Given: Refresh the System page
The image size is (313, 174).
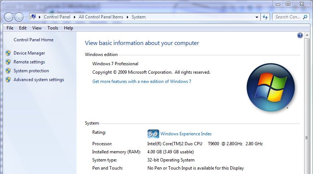Looking at the screenshot, I should pos(265,17).
